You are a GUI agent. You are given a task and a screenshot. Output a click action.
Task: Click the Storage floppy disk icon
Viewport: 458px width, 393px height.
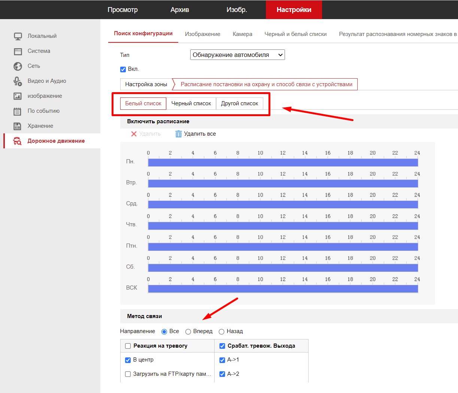point(18,126)
